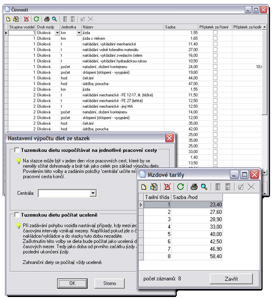Image resolution: width=273 pixels, height=298 pixels.
Task: Print from Mzdové tarify toolbar
Action: 194,187
